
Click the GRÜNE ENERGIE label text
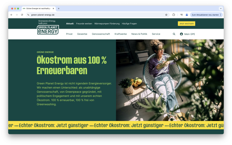(45, 52)
